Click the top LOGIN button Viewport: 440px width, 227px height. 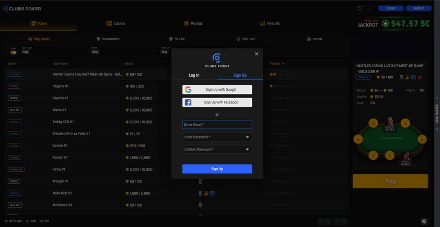(391, 8)
